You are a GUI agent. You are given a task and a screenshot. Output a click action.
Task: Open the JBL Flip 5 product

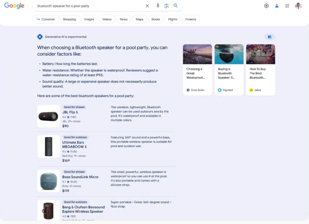[70, 112]
